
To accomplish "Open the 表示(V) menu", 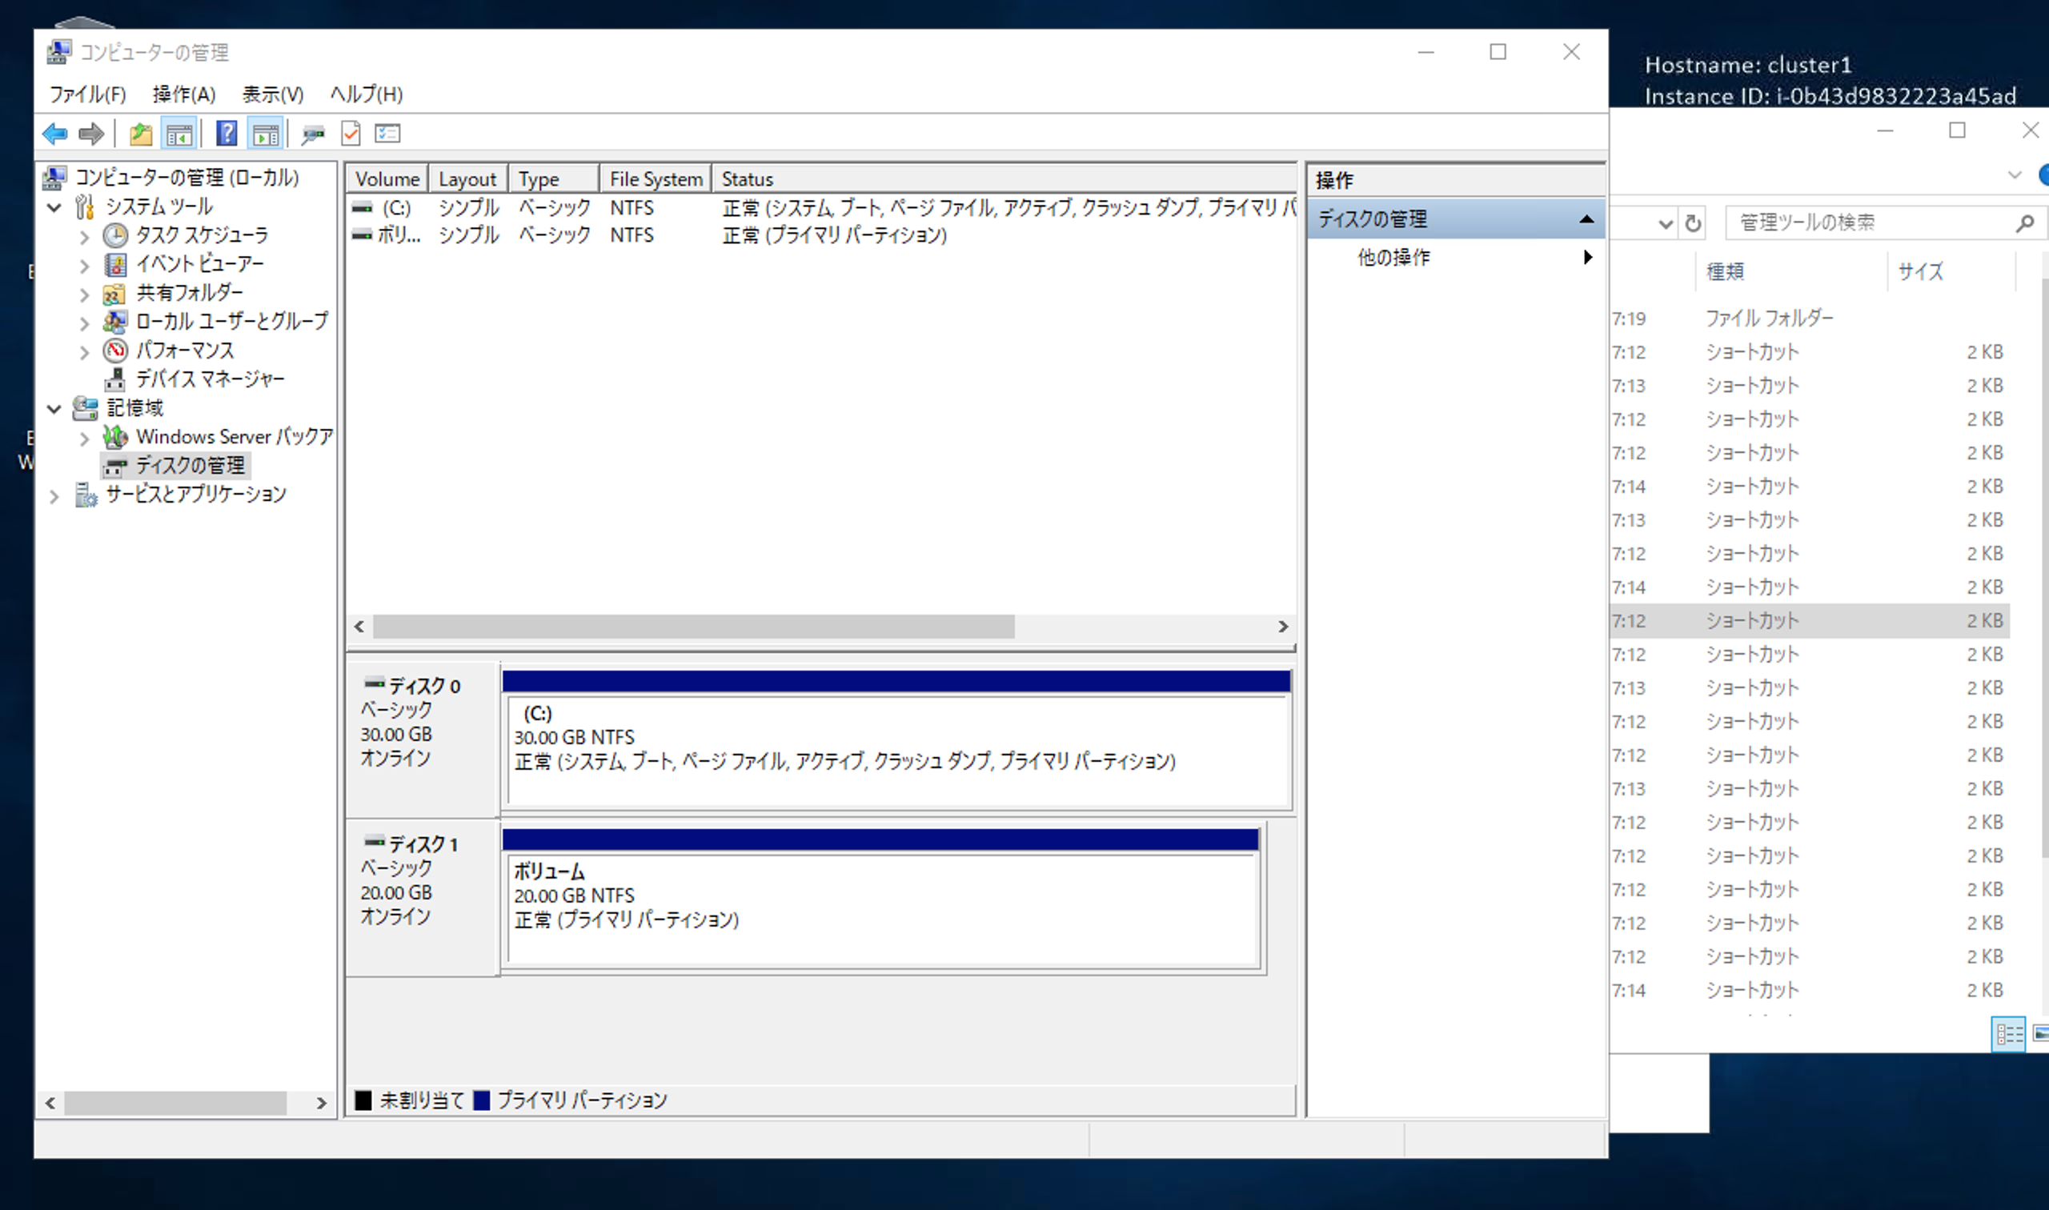I will point(272,94).
